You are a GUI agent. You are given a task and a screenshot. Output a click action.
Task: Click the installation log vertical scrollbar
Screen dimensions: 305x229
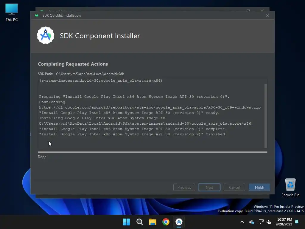266,116
